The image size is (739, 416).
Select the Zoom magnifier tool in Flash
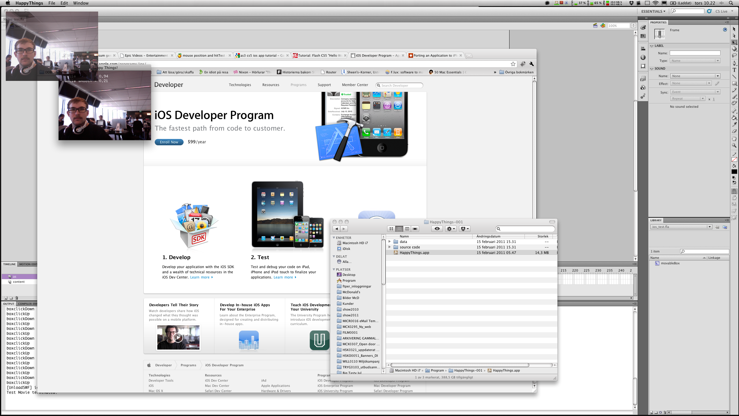(734, 145)
